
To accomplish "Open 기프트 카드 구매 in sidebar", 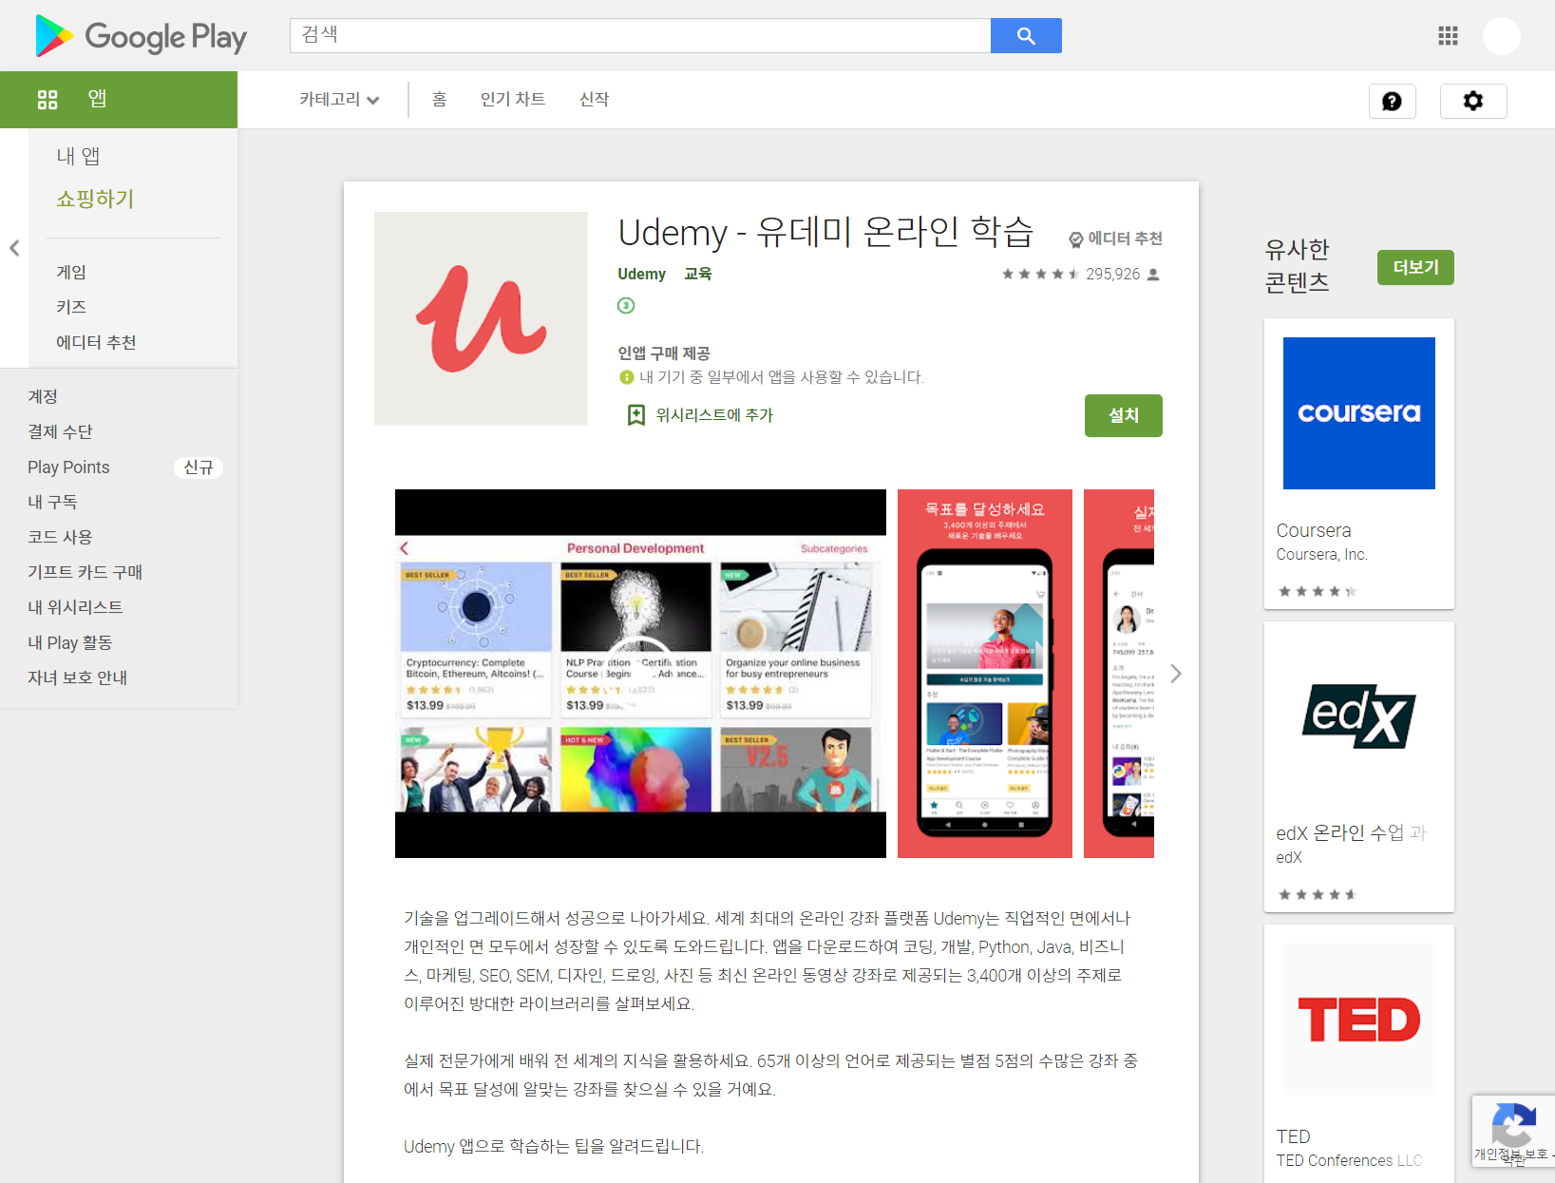I will [x=85, y=572].
